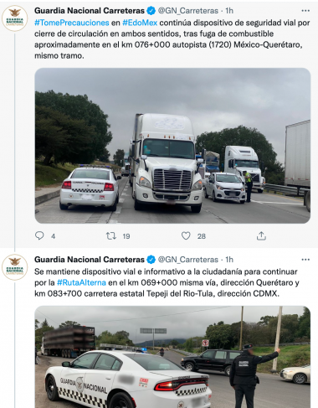Open the three-dot menu on the first tweet
The width and height of the screenshot is (318, 408).
tap(305, 11)
